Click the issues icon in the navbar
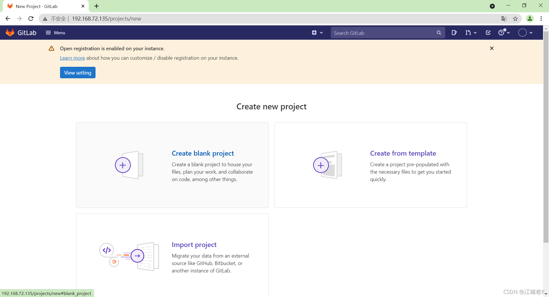Screen dimensions: 549x297 (x=454, y=33)
